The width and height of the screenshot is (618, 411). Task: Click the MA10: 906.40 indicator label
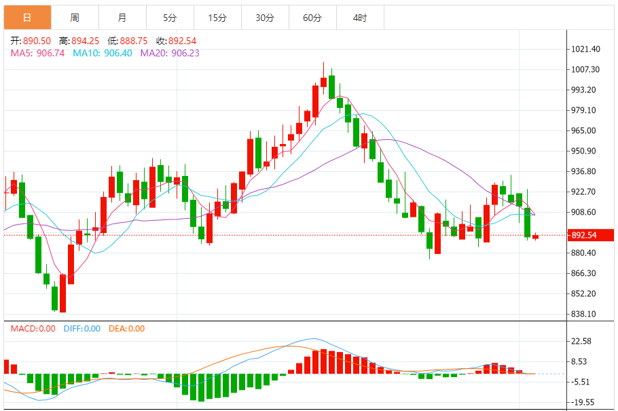coord(103,53)
